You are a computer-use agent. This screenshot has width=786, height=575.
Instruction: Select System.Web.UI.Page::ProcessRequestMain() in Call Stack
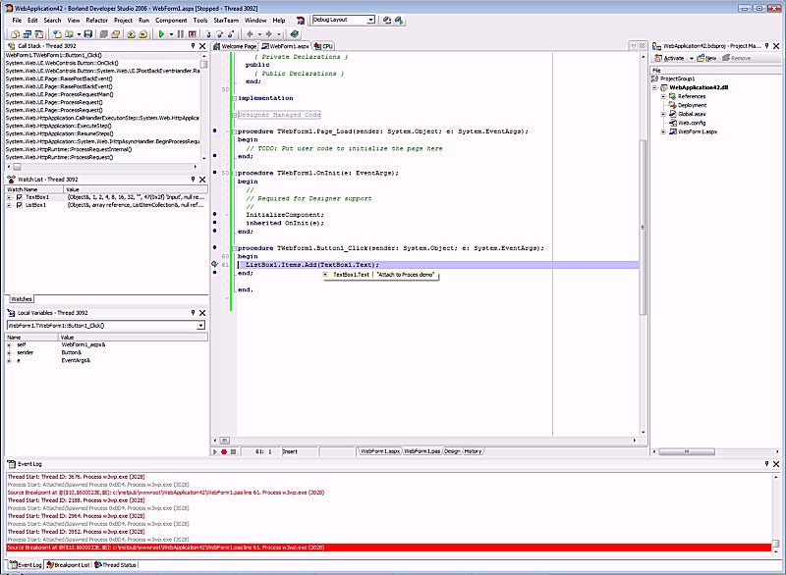tap(60, 94)
